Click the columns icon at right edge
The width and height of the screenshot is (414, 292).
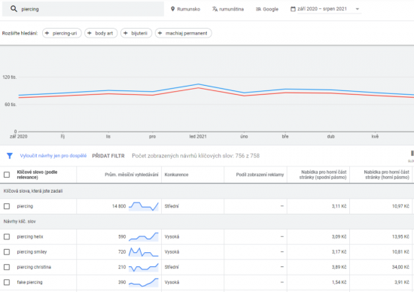point(412,154)
